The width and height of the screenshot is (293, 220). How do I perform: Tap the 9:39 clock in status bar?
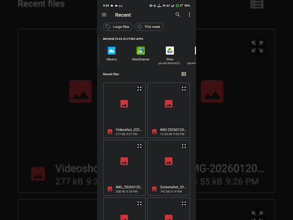pyautogui.click(x=106, y=6)
